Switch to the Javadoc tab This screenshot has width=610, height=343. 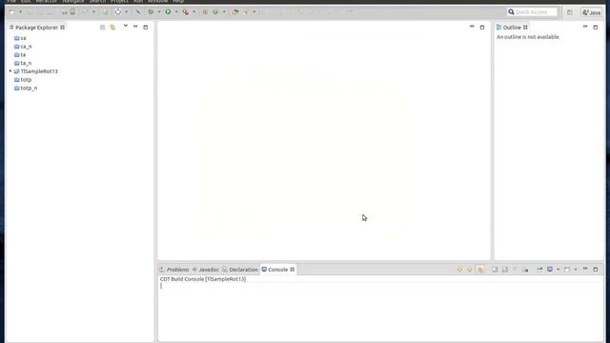(206, 270)
